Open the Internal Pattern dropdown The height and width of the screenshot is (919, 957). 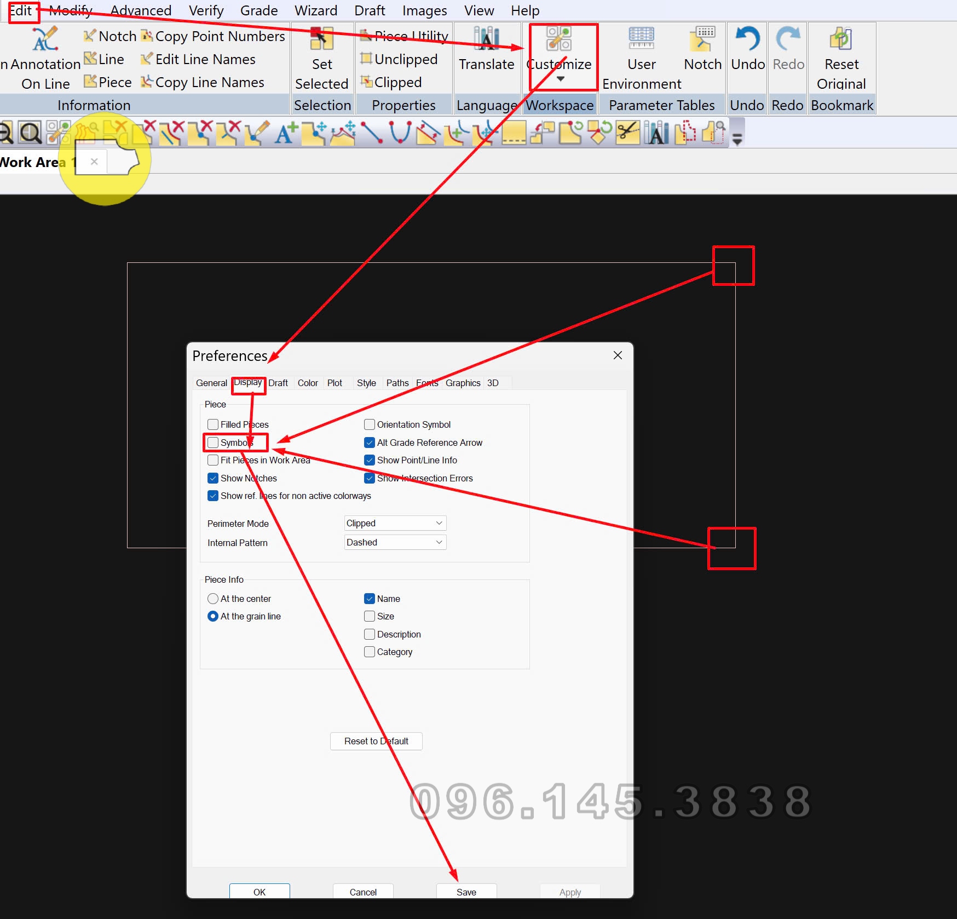[395, 542]
